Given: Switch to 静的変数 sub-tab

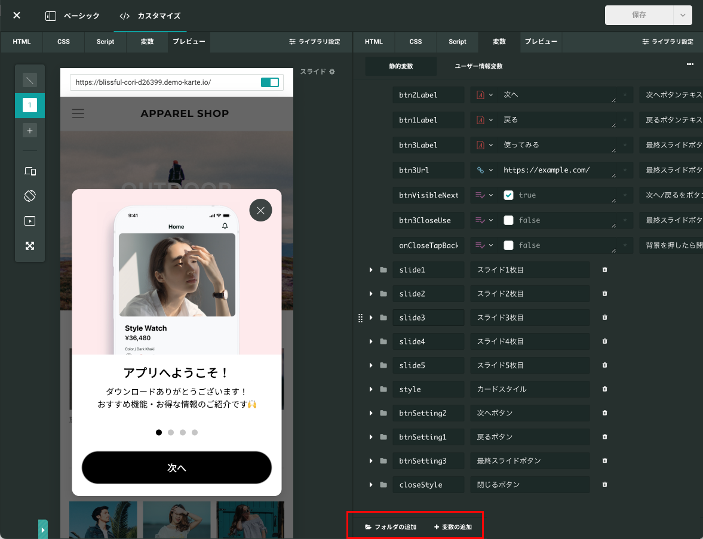Looking at the screenshot, I should pyautogui.click(x=401, y=66).
